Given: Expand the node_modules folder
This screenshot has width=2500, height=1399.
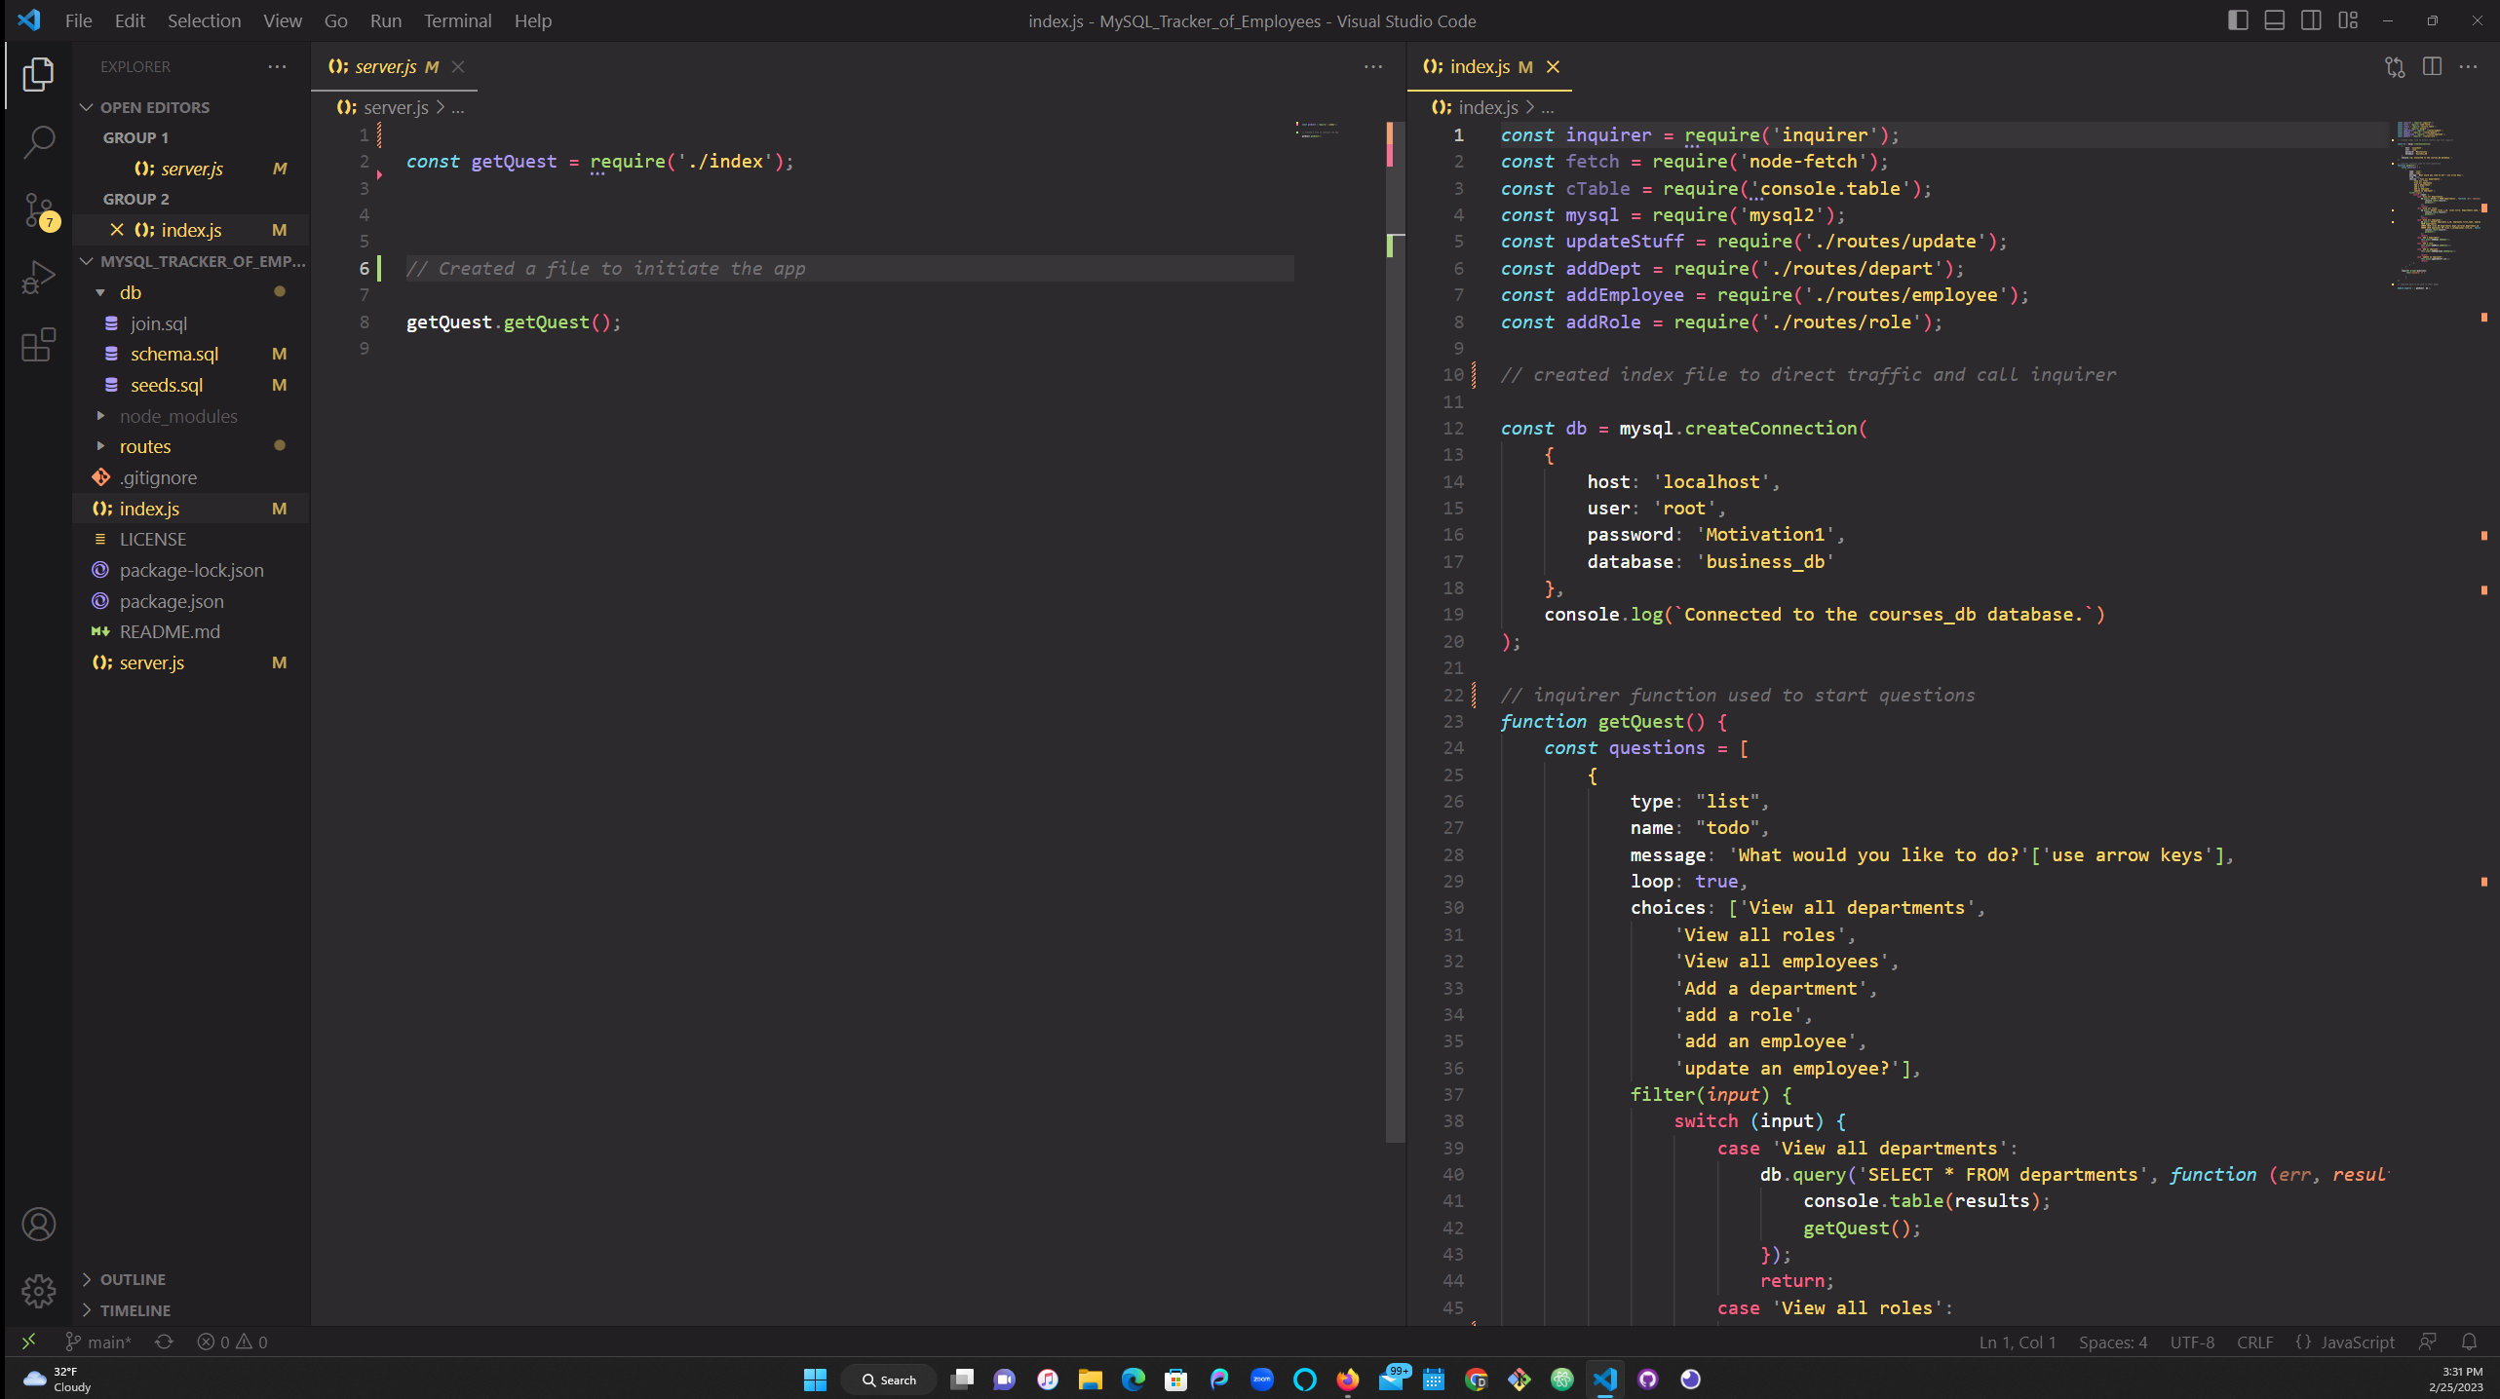Looking at the screenshot, I should click(178, 415).
